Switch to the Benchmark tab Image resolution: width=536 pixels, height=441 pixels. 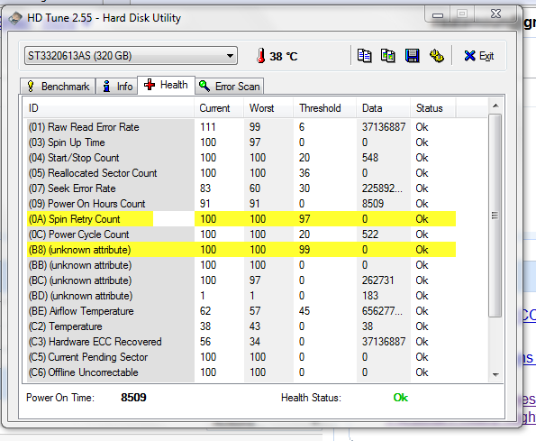(x=58, y=87)
